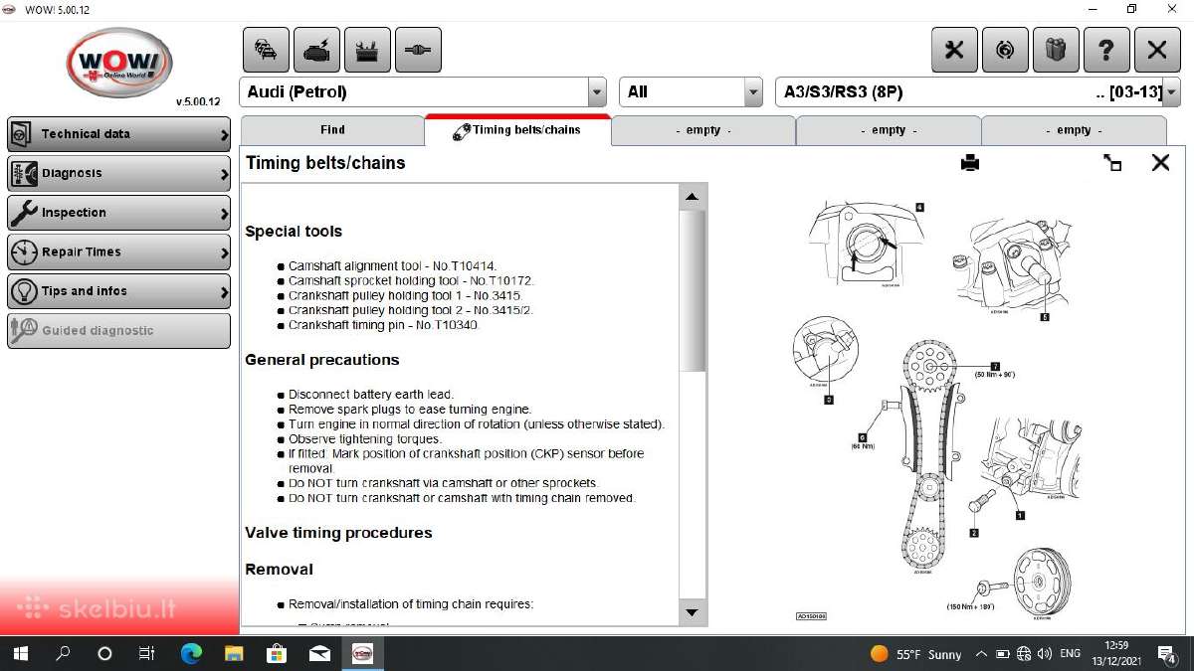Click the X button in the top toolbar
Image resolution: width=1194 pixels, height=671 pixels.
(1157, 50)
